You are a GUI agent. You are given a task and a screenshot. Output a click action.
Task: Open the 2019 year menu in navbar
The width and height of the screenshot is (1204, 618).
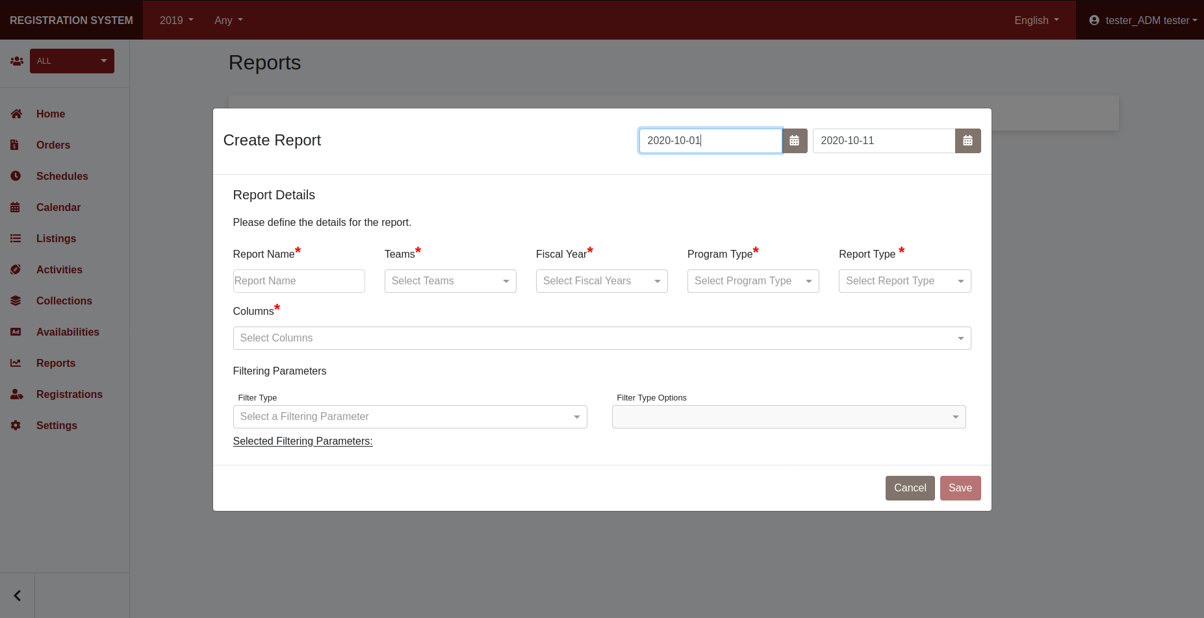click(176, 20)
